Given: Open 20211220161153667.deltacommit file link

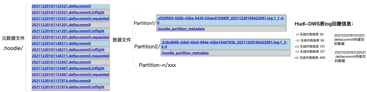Looking at the screenshot, I should (x=61, y=62).
